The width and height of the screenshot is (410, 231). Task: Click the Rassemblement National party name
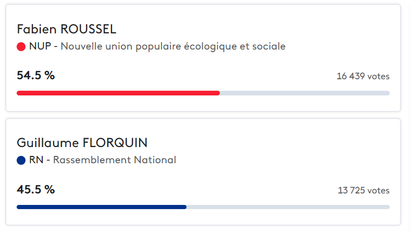pos(115,160)
